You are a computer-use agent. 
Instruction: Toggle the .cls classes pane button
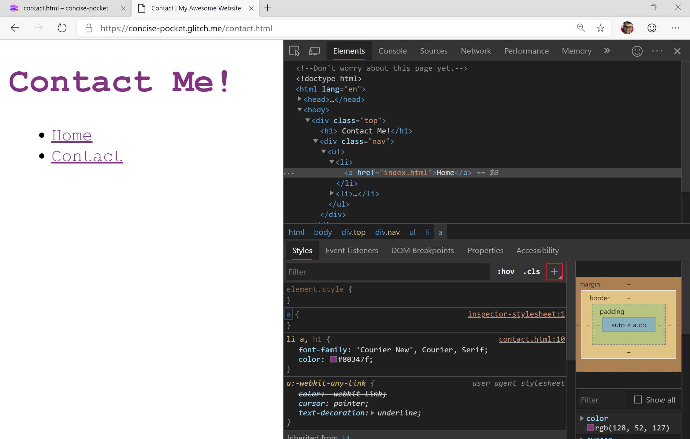(x=532, y=272)
